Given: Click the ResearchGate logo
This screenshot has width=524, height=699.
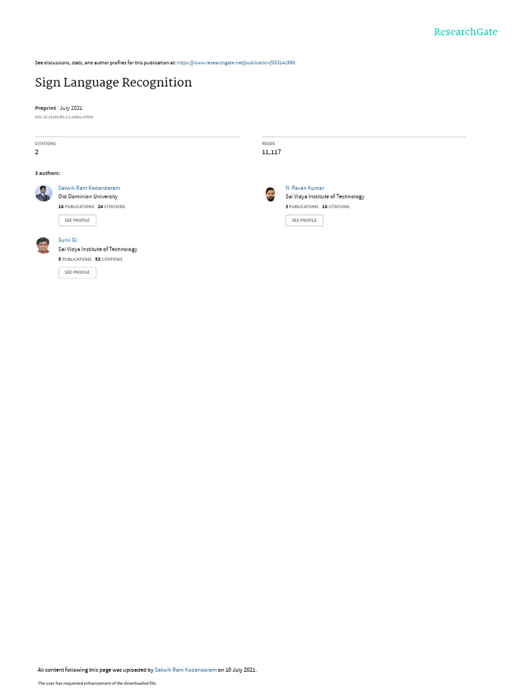Looking at the screenshot, I should tap(465, 31).
